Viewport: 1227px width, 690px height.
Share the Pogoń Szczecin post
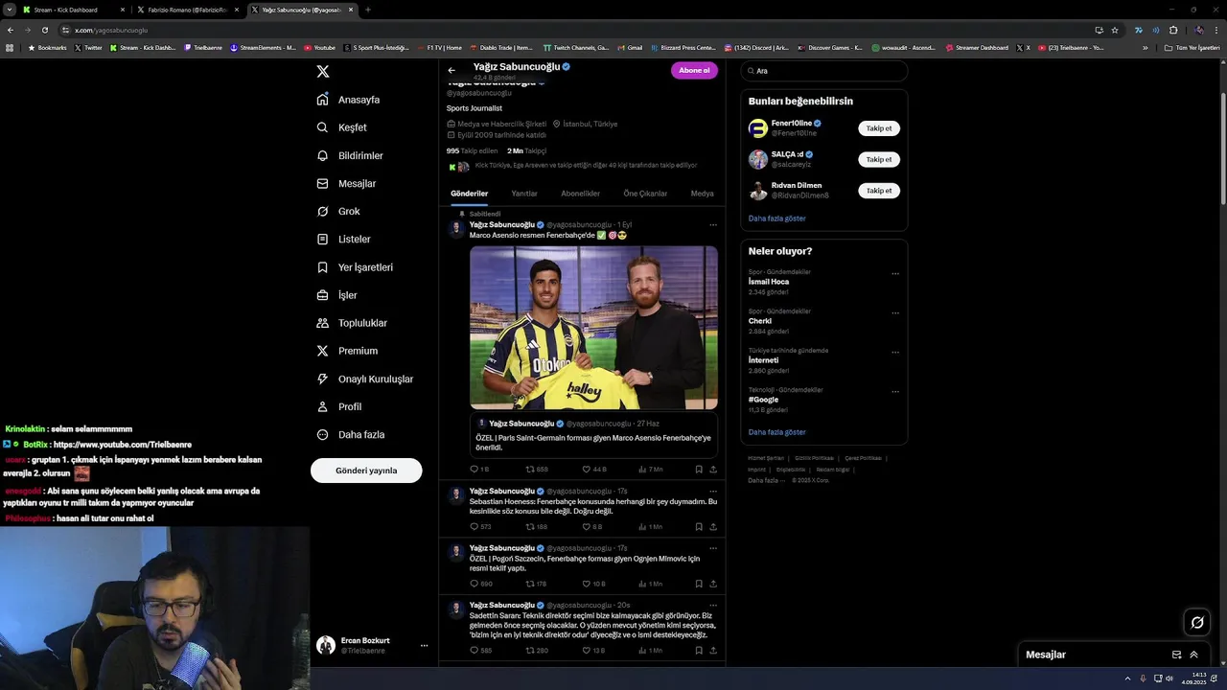(x=713, y=584)
